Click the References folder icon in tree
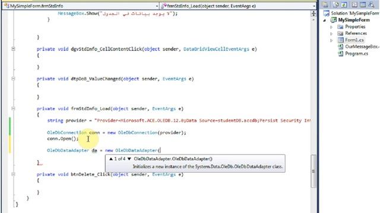Viewport: 380px width, 213px height. tap(340, 33)
